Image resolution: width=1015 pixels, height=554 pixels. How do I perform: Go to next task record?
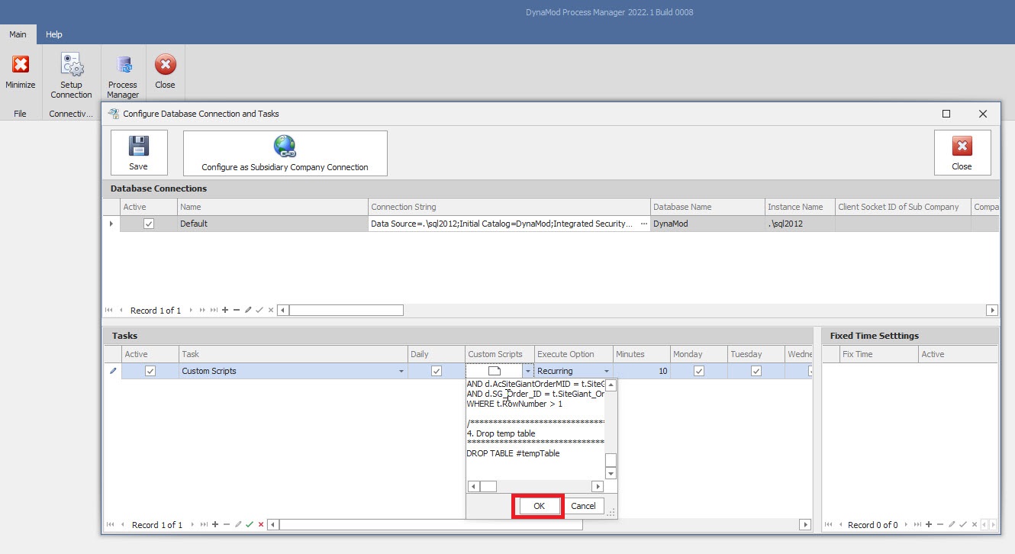coord(192,525)
